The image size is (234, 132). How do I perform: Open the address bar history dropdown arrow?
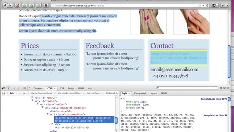click(x=203, y=5)
